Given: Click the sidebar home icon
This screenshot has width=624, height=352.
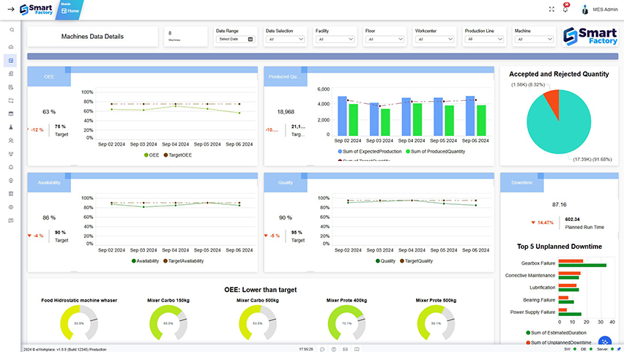Looking at the screenshot, I should pos(11,47).
